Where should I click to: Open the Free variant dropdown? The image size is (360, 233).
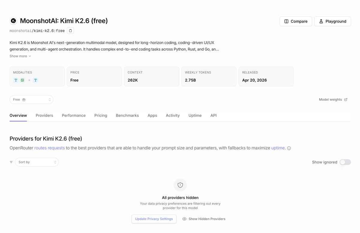click(x=31, y=100)
